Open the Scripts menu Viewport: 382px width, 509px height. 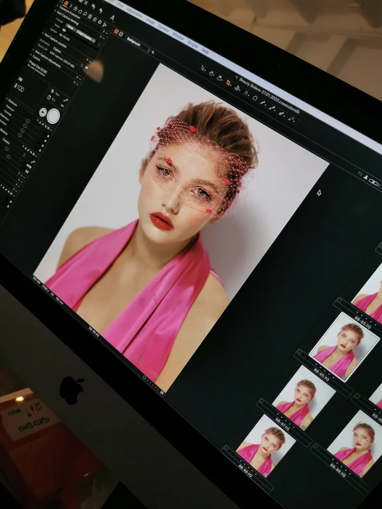coord(192,44)
